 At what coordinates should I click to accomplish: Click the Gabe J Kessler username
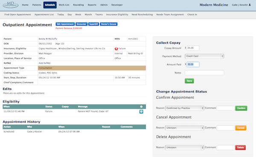click(240, 5)
